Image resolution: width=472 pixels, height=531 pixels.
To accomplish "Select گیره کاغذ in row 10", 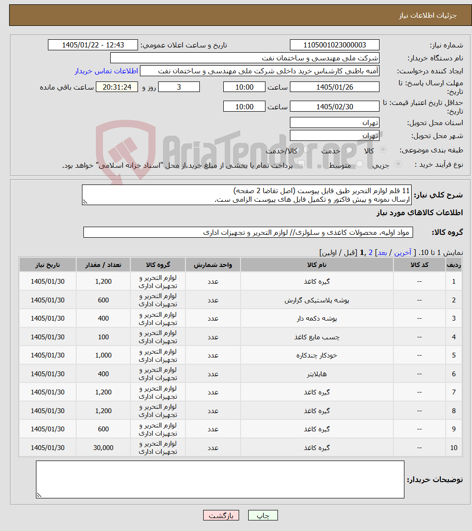I will pyautogui.click(x=317, y=448).
